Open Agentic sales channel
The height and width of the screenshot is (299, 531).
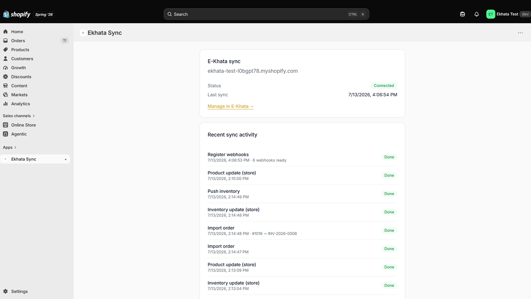[x=19, y=134]
